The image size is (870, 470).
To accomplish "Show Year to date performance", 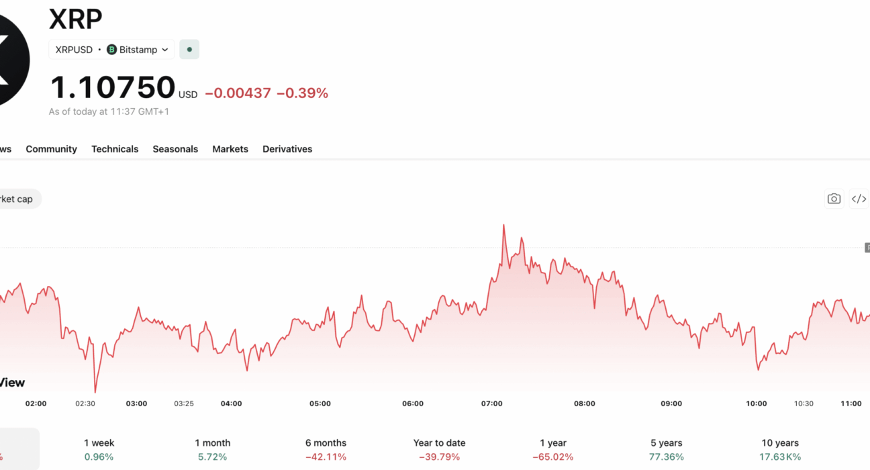I will tap(439, 449).
